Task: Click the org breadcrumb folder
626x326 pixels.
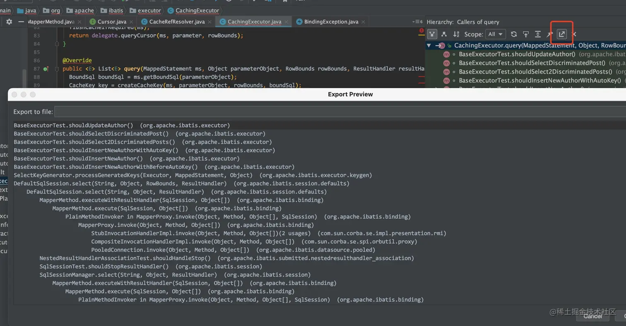Action: 51,10
